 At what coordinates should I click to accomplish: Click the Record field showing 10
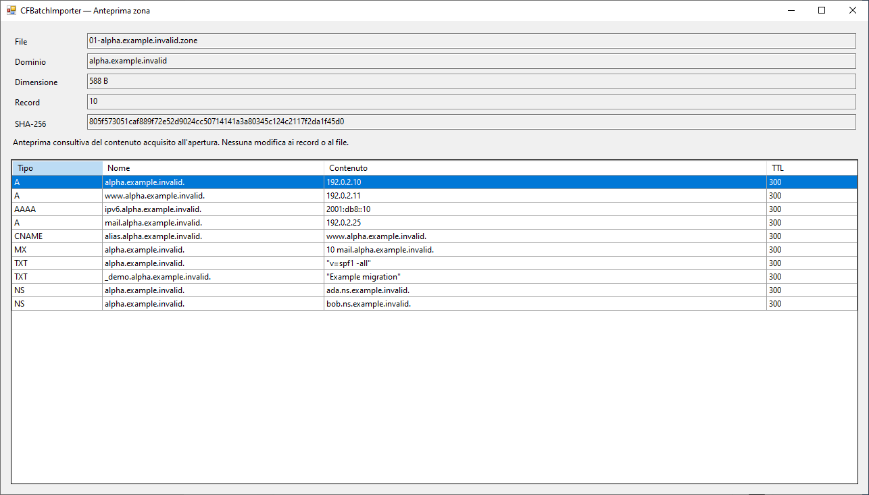[x=472, y=101]
